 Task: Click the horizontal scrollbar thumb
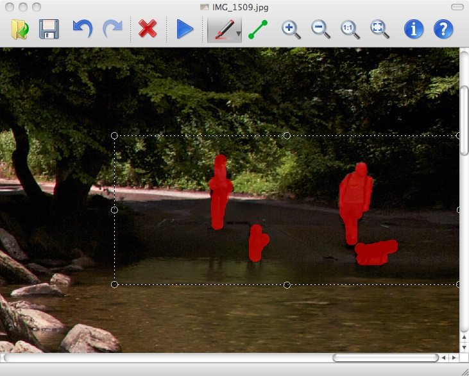386,357
